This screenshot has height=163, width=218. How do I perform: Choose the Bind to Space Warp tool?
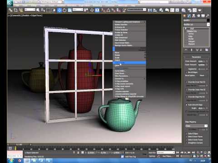21,10
